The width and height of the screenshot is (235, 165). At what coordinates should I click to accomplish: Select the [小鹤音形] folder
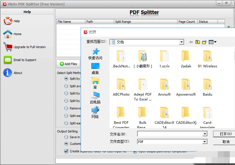tap(143, 59)
